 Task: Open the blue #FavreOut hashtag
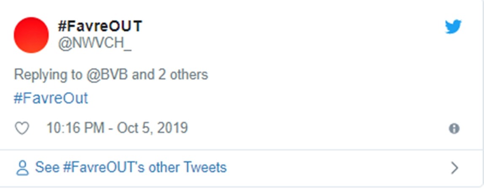(51, 98)
